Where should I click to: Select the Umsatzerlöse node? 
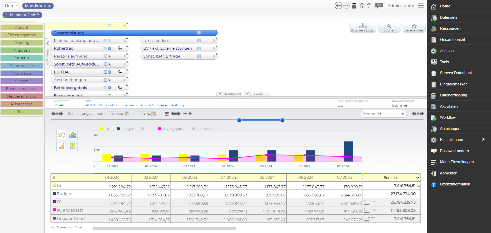(x=156, y=41)
